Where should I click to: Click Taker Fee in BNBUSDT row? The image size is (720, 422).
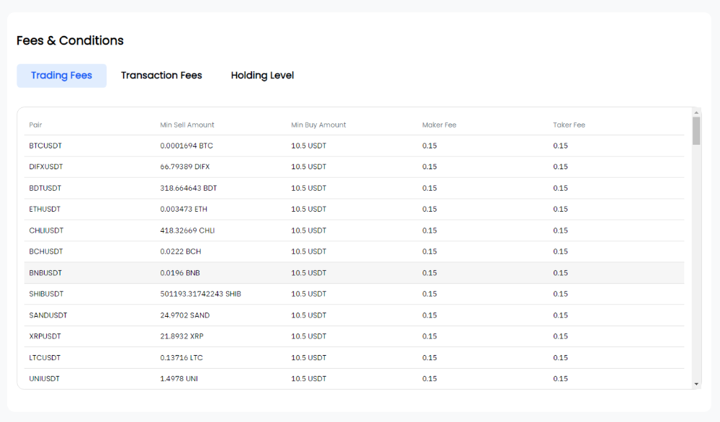click(560, 273)
